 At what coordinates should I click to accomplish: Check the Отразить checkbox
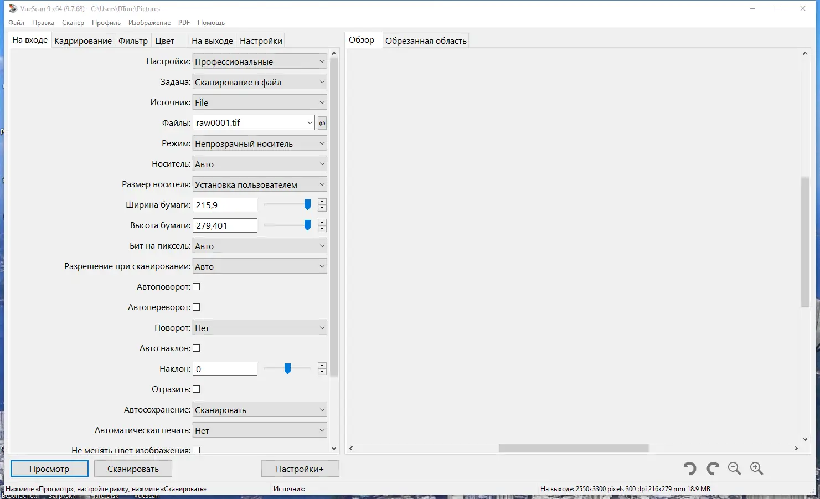pyautogui.click(x=196, y=389)
